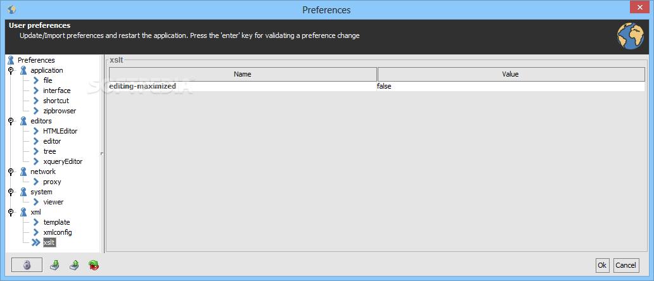Select the editing-maximized name cell
Screen dimensions: 654x281
click(243, 86)
